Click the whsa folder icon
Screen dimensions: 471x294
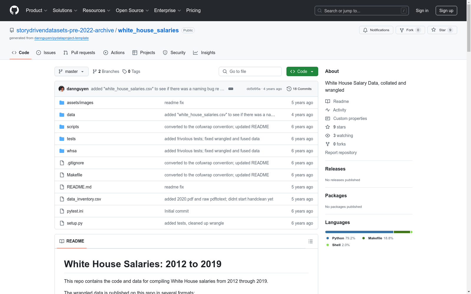click(x=62, y=151)
